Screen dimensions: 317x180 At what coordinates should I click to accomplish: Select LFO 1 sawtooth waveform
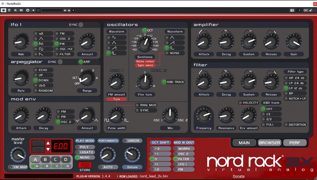click(43, 54)
